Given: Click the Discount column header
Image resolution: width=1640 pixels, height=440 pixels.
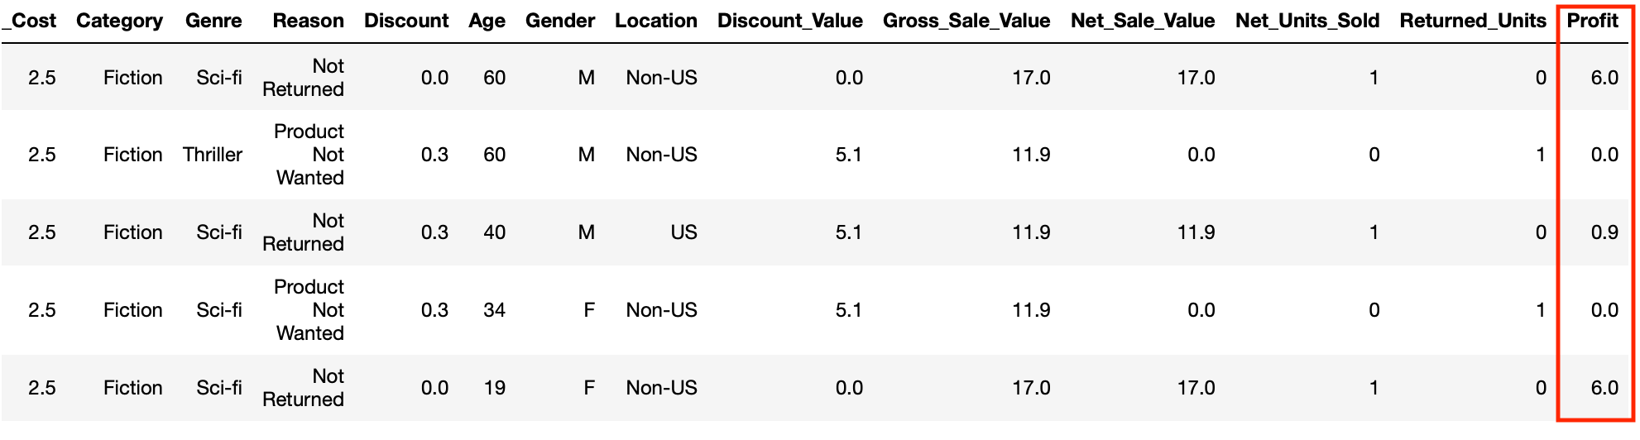Looking at the screenshot, I should click(406, 21).
